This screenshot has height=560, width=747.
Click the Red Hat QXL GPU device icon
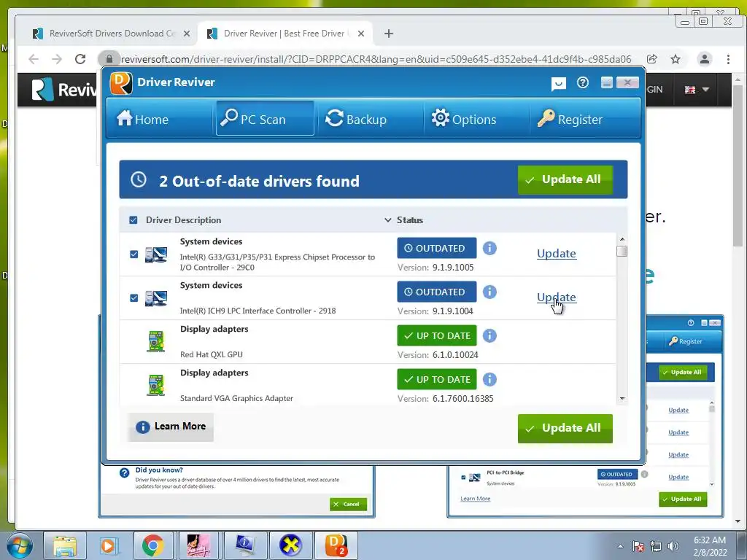(156, 342)
